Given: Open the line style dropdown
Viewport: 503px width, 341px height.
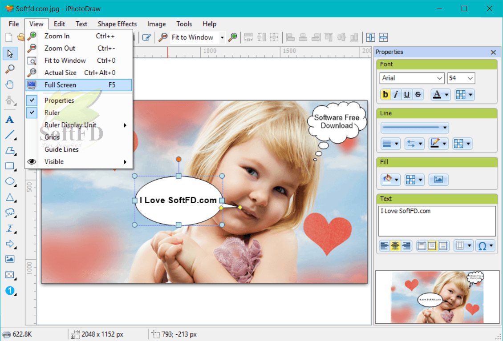Looking at the screenshot, I should pos(414,128).
